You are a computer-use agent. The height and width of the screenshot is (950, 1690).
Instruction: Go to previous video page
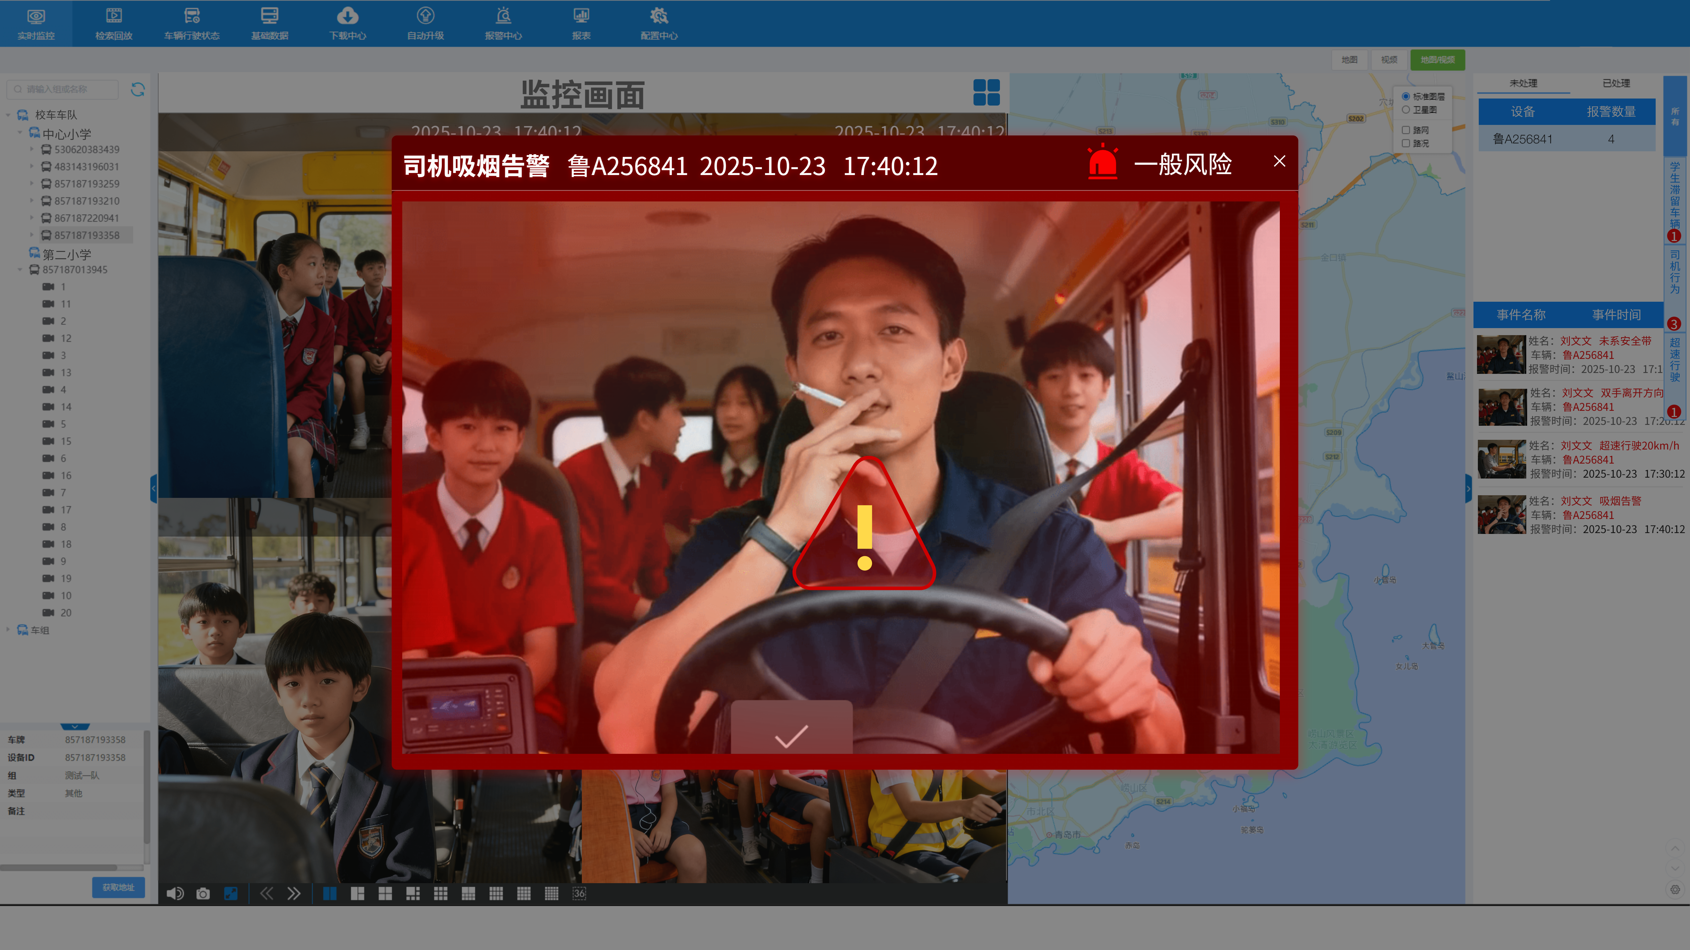[266, 894]
